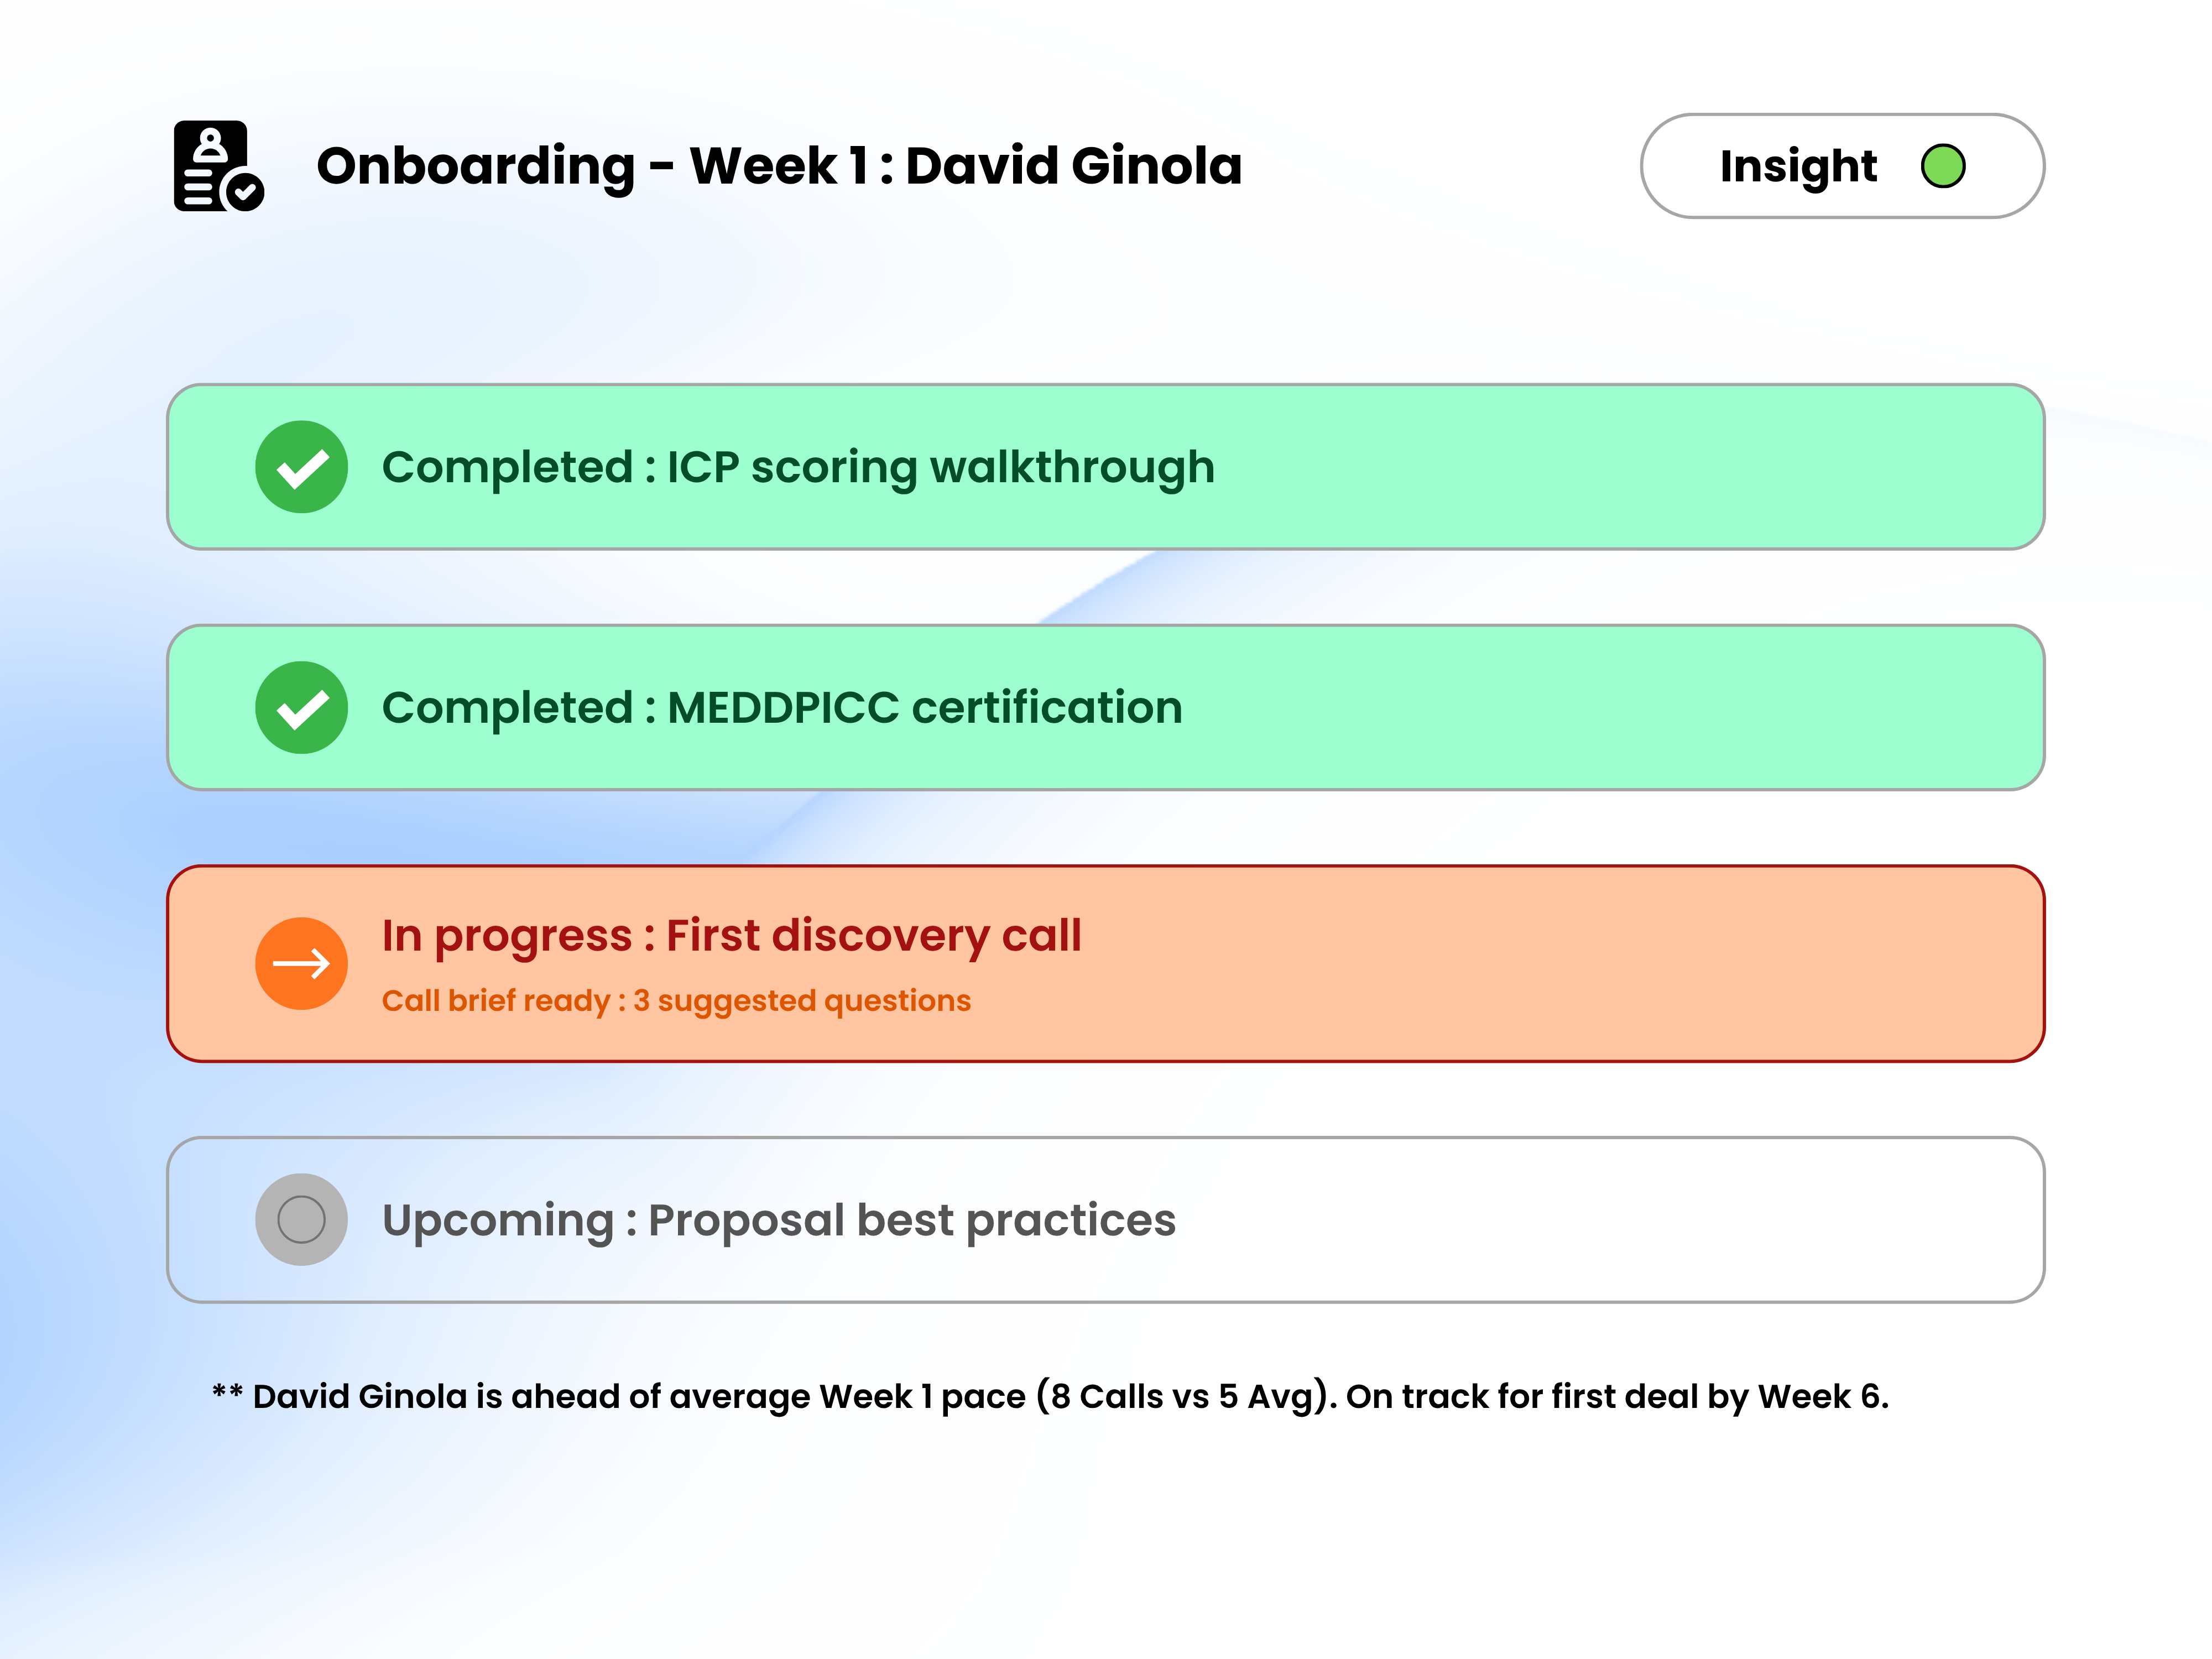2212x1659 pixels.
Task: Click the green status dot beside Insight
Action: click(x=1943, y=166)
